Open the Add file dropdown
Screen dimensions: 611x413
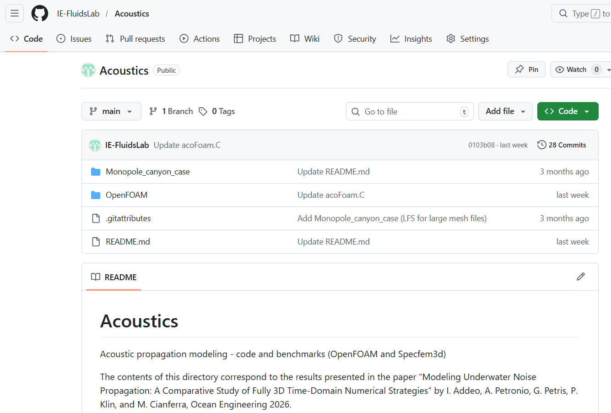(505, 111)
